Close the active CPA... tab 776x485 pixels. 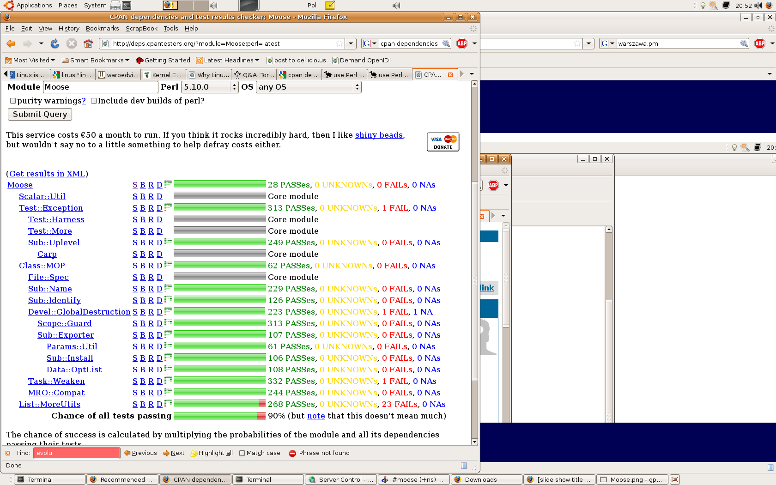[x=450, y=75]
